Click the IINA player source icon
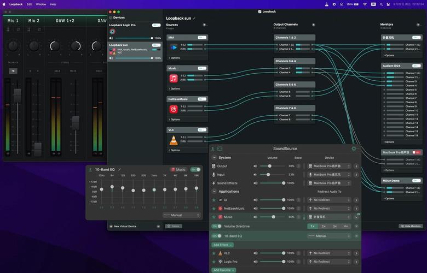The height and width of the screenshot is (273, 427). click(173, 47)
